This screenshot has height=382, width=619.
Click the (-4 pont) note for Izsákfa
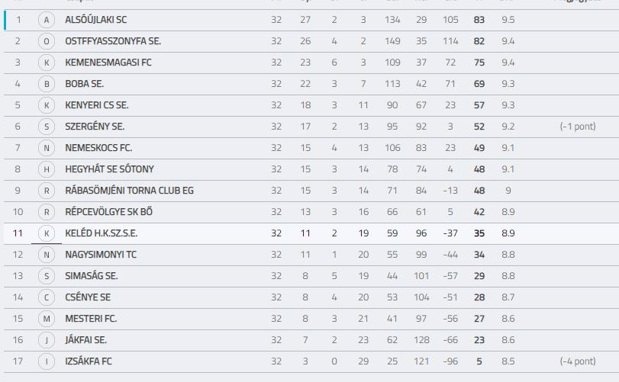tap(578, 361)
